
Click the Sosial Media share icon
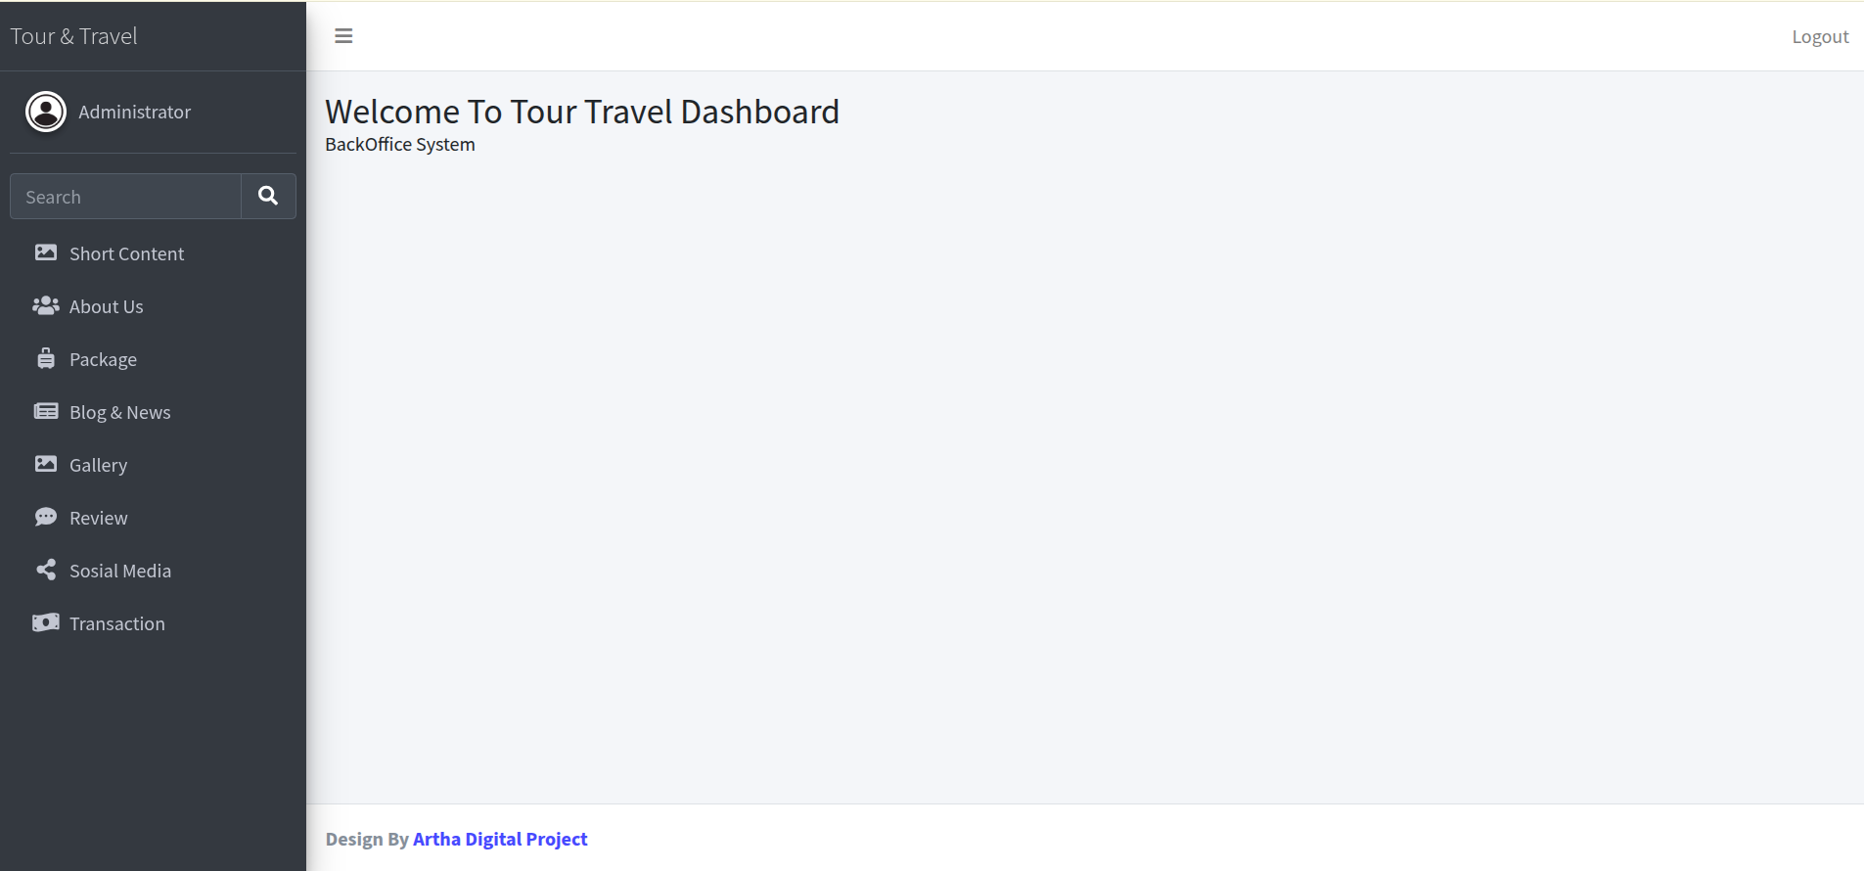click(x=45, y=570)
